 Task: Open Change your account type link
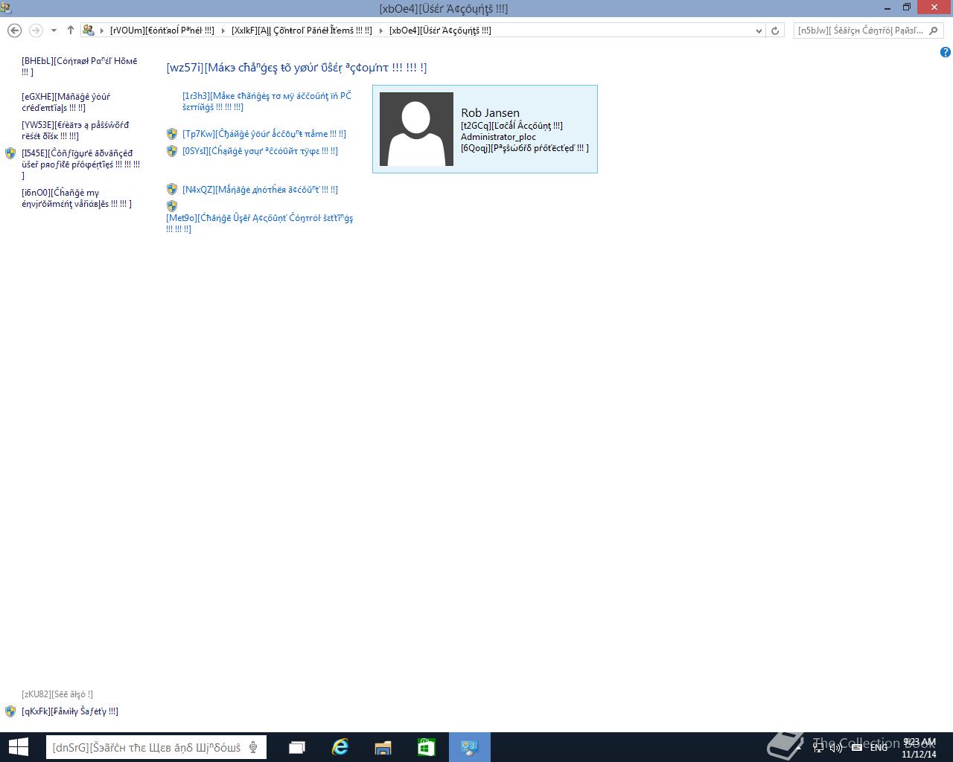point(260,151)
